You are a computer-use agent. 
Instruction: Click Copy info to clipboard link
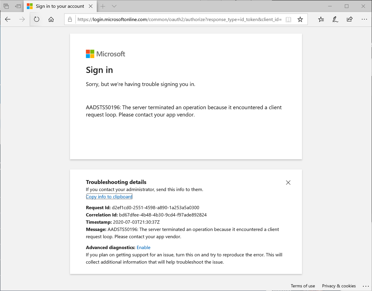[109, 197]
